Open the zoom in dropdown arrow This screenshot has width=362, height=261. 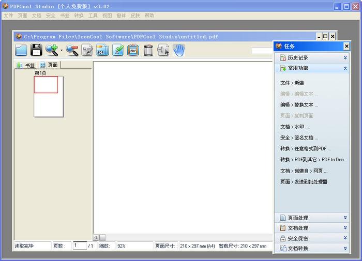click(x=62, y=50)
